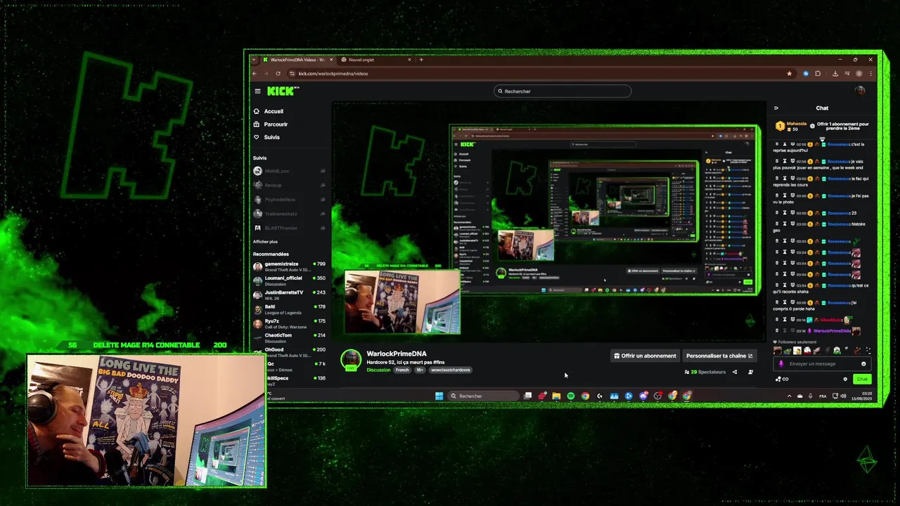This screenshot has width=900, height=506.
Task: Open the Windows Start button
Action: tap(439, 396)
